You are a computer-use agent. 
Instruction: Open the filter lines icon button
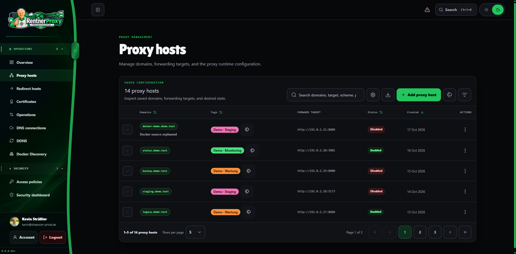click(x=465, y=95)
